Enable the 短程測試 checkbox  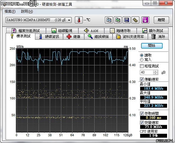pyautogui.click(x=142, y=66)
